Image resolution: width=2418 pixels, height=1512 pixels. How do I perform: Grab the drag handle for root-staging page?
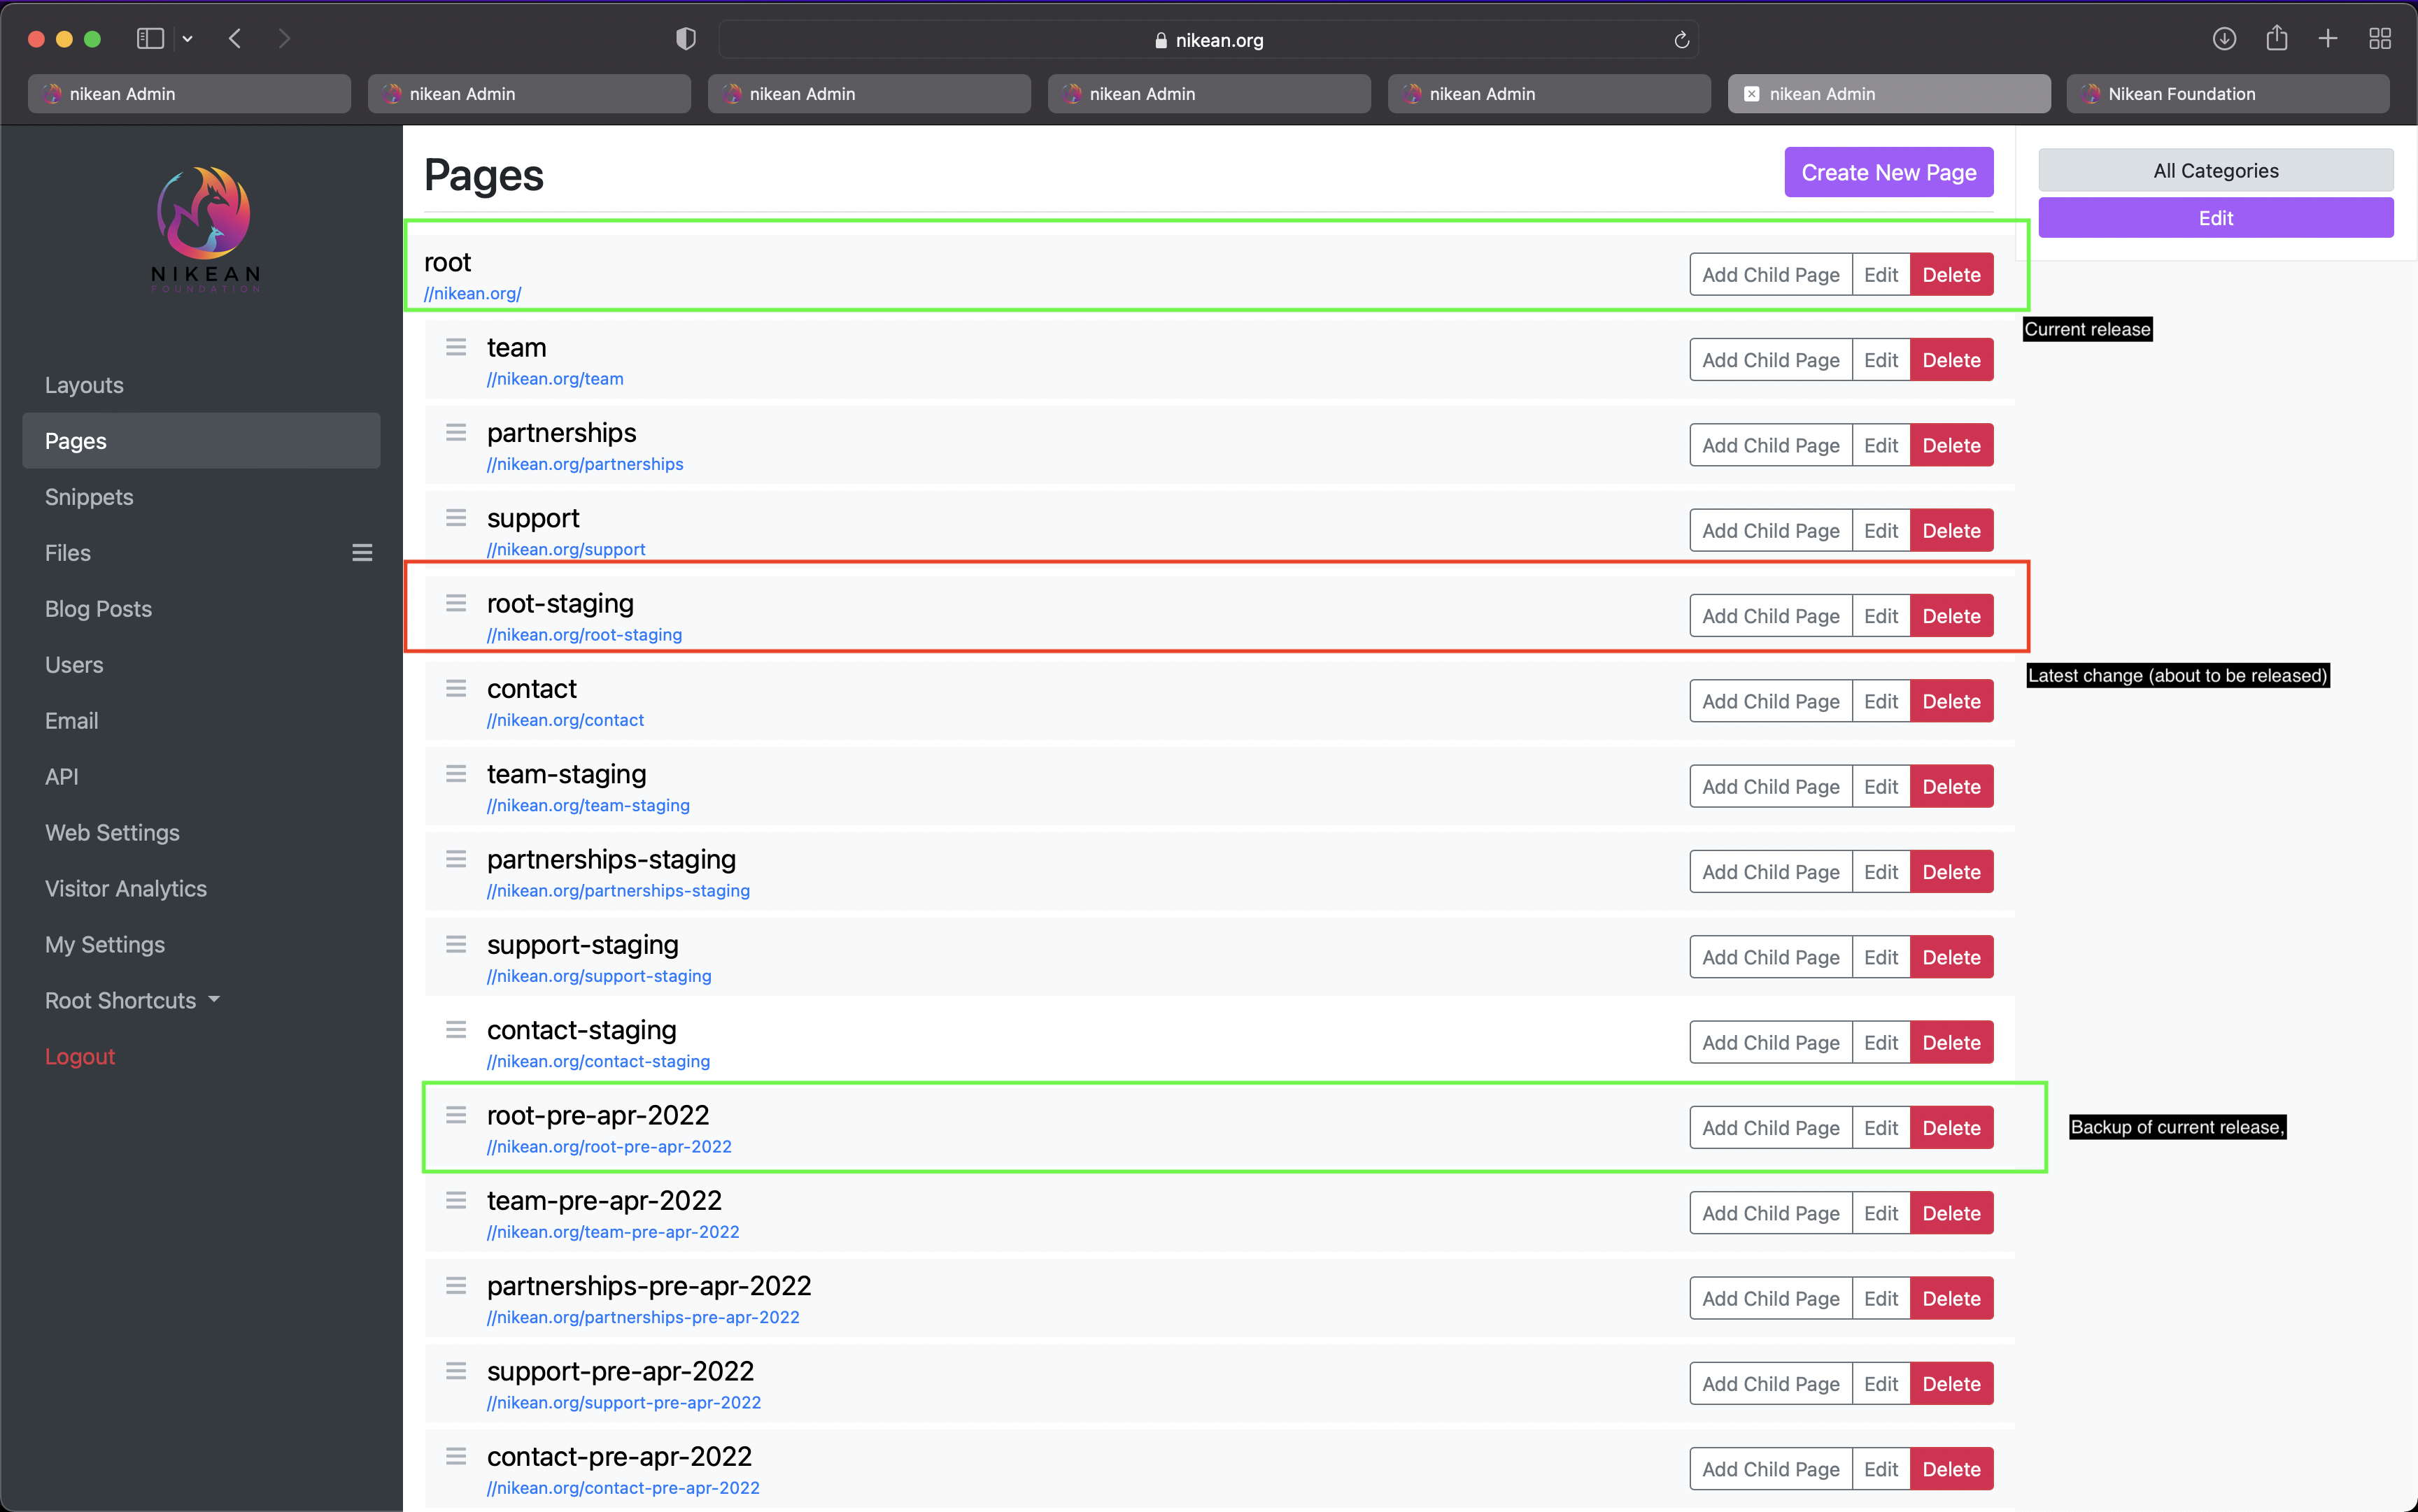[x=456, y=603]
